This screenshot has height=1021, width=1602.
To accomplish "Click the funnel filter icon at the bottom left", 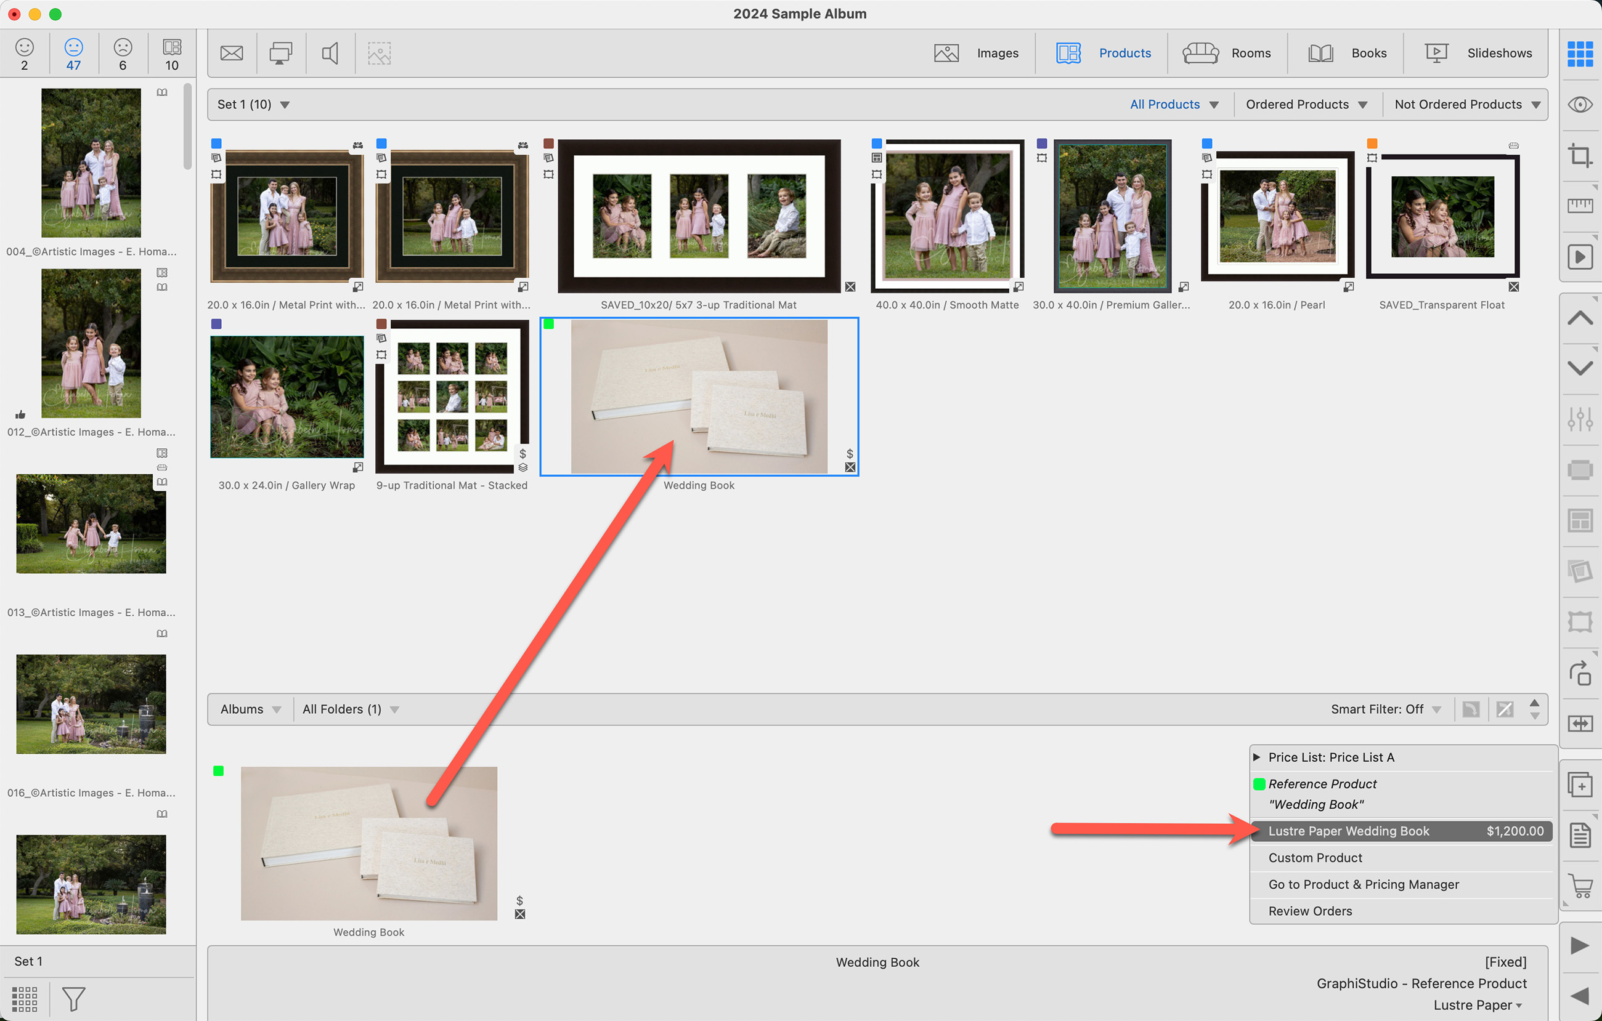I will (x=73, y=998).
